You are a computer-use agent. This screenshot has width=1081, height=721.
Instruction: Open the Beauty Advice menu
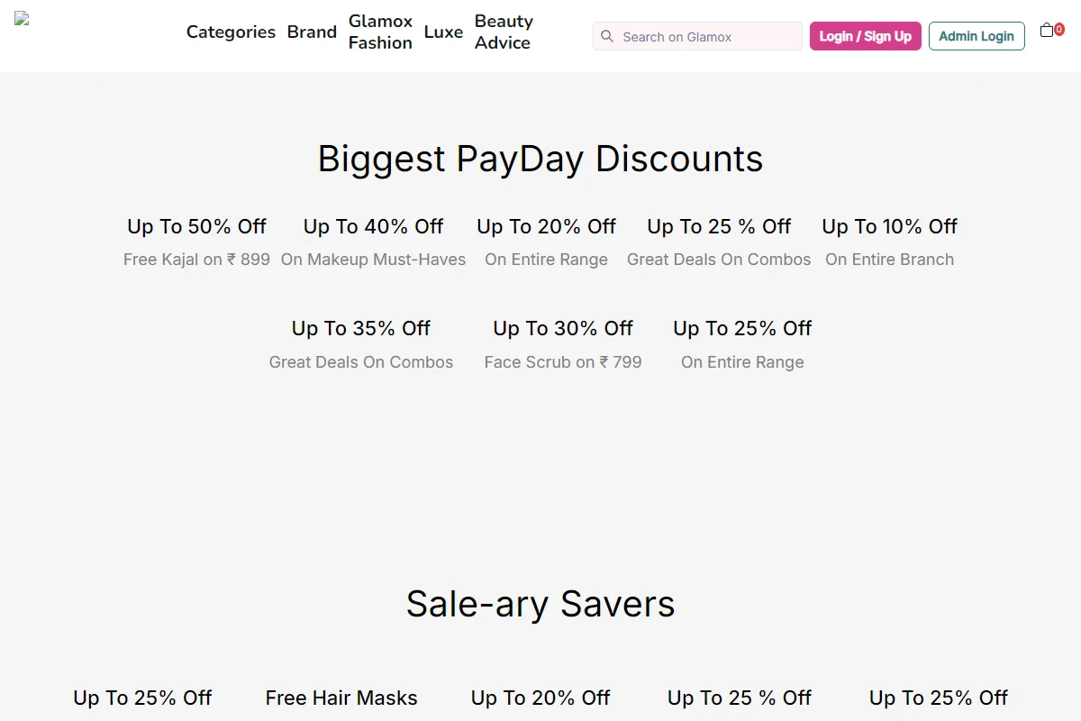coord(504,32)
